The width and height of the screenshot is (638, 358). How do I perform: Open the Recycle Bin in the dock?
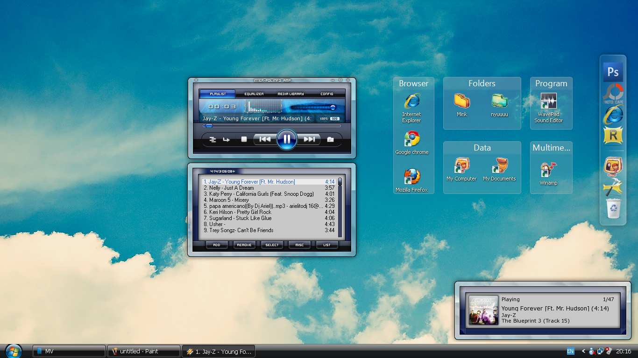coord(613,208)
